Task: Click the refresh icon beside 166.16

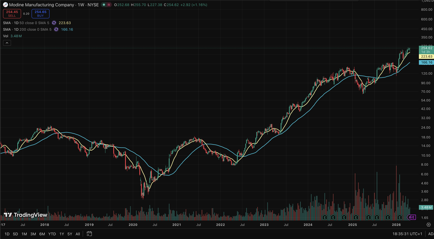Action: pyautogui.click(x=56, y=29)
